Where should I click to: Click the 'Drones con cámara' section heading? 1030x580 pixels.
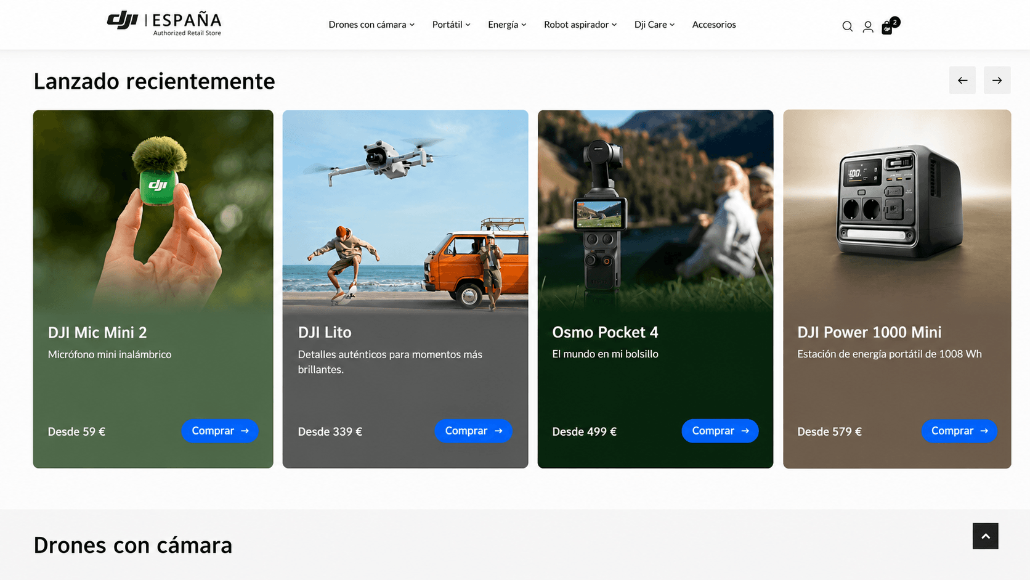(x=132, y=545)
